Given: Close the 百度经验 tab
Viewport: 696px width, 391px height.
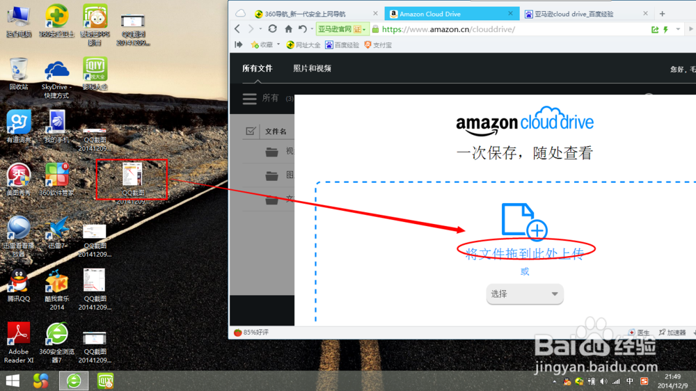Looking at the screenshot, I should pyautogui.click(x=645, y=14).
